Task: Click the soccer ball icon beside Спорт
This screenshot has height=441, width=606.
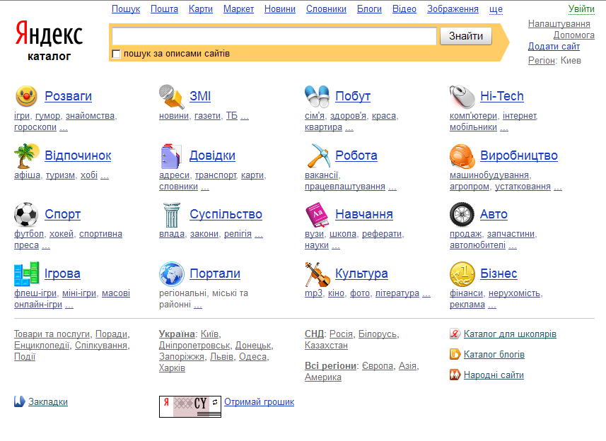Action: (26, 214)
